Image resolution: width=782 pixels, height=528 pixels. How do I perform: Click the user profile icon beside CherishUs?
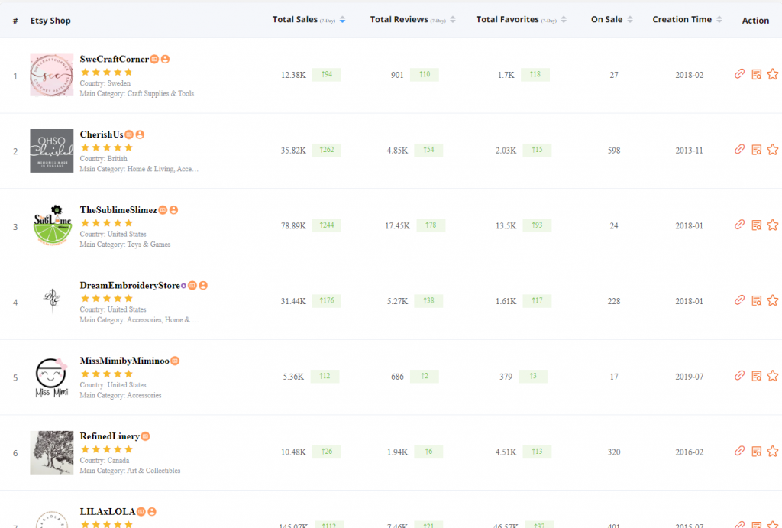tap(140, 134)
